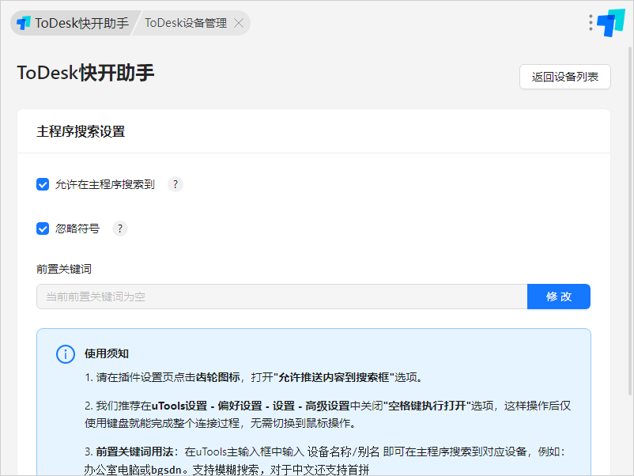Show help for 允许在主程序搜索到

175,184
